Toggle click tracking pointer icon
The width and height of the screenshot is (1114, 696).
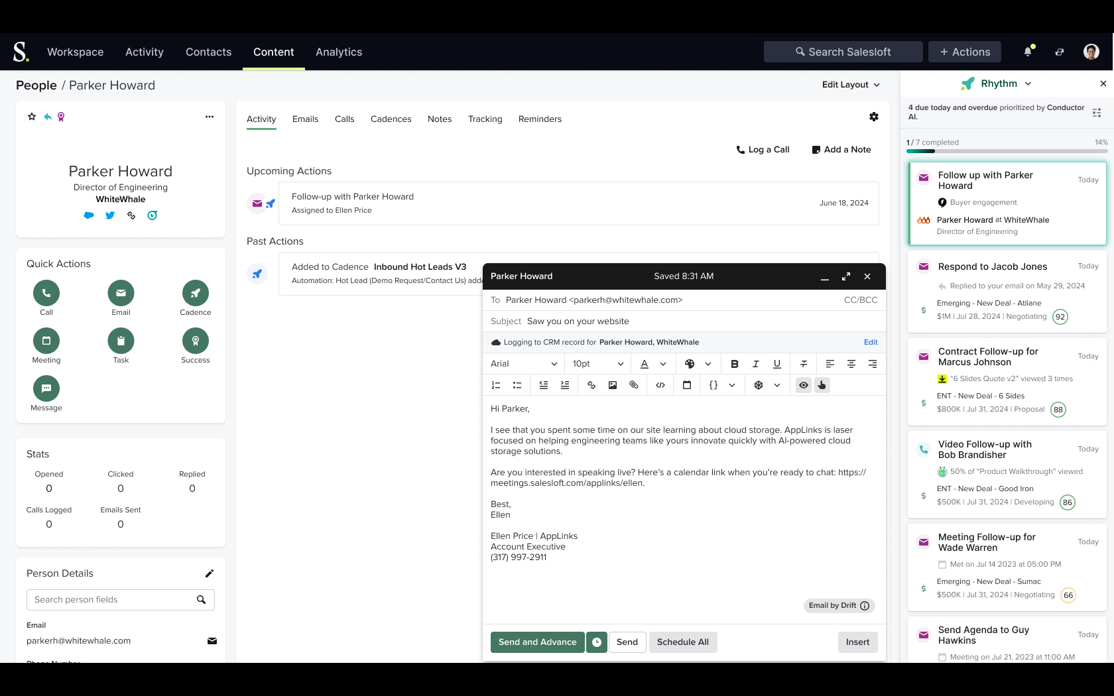point(822,385)
